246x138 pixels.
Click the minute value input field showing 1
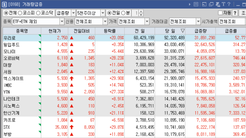[x=135, y=13]
